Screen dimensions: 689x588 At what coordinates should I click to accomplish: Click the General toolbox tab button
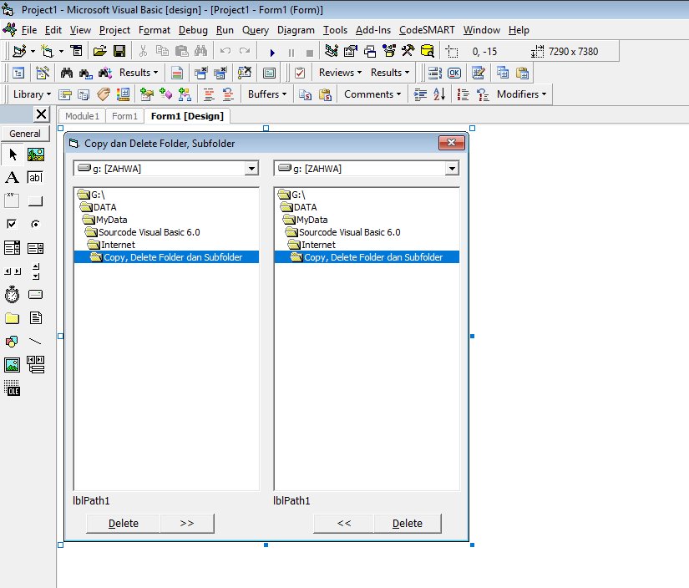click(x=25, y=134)
